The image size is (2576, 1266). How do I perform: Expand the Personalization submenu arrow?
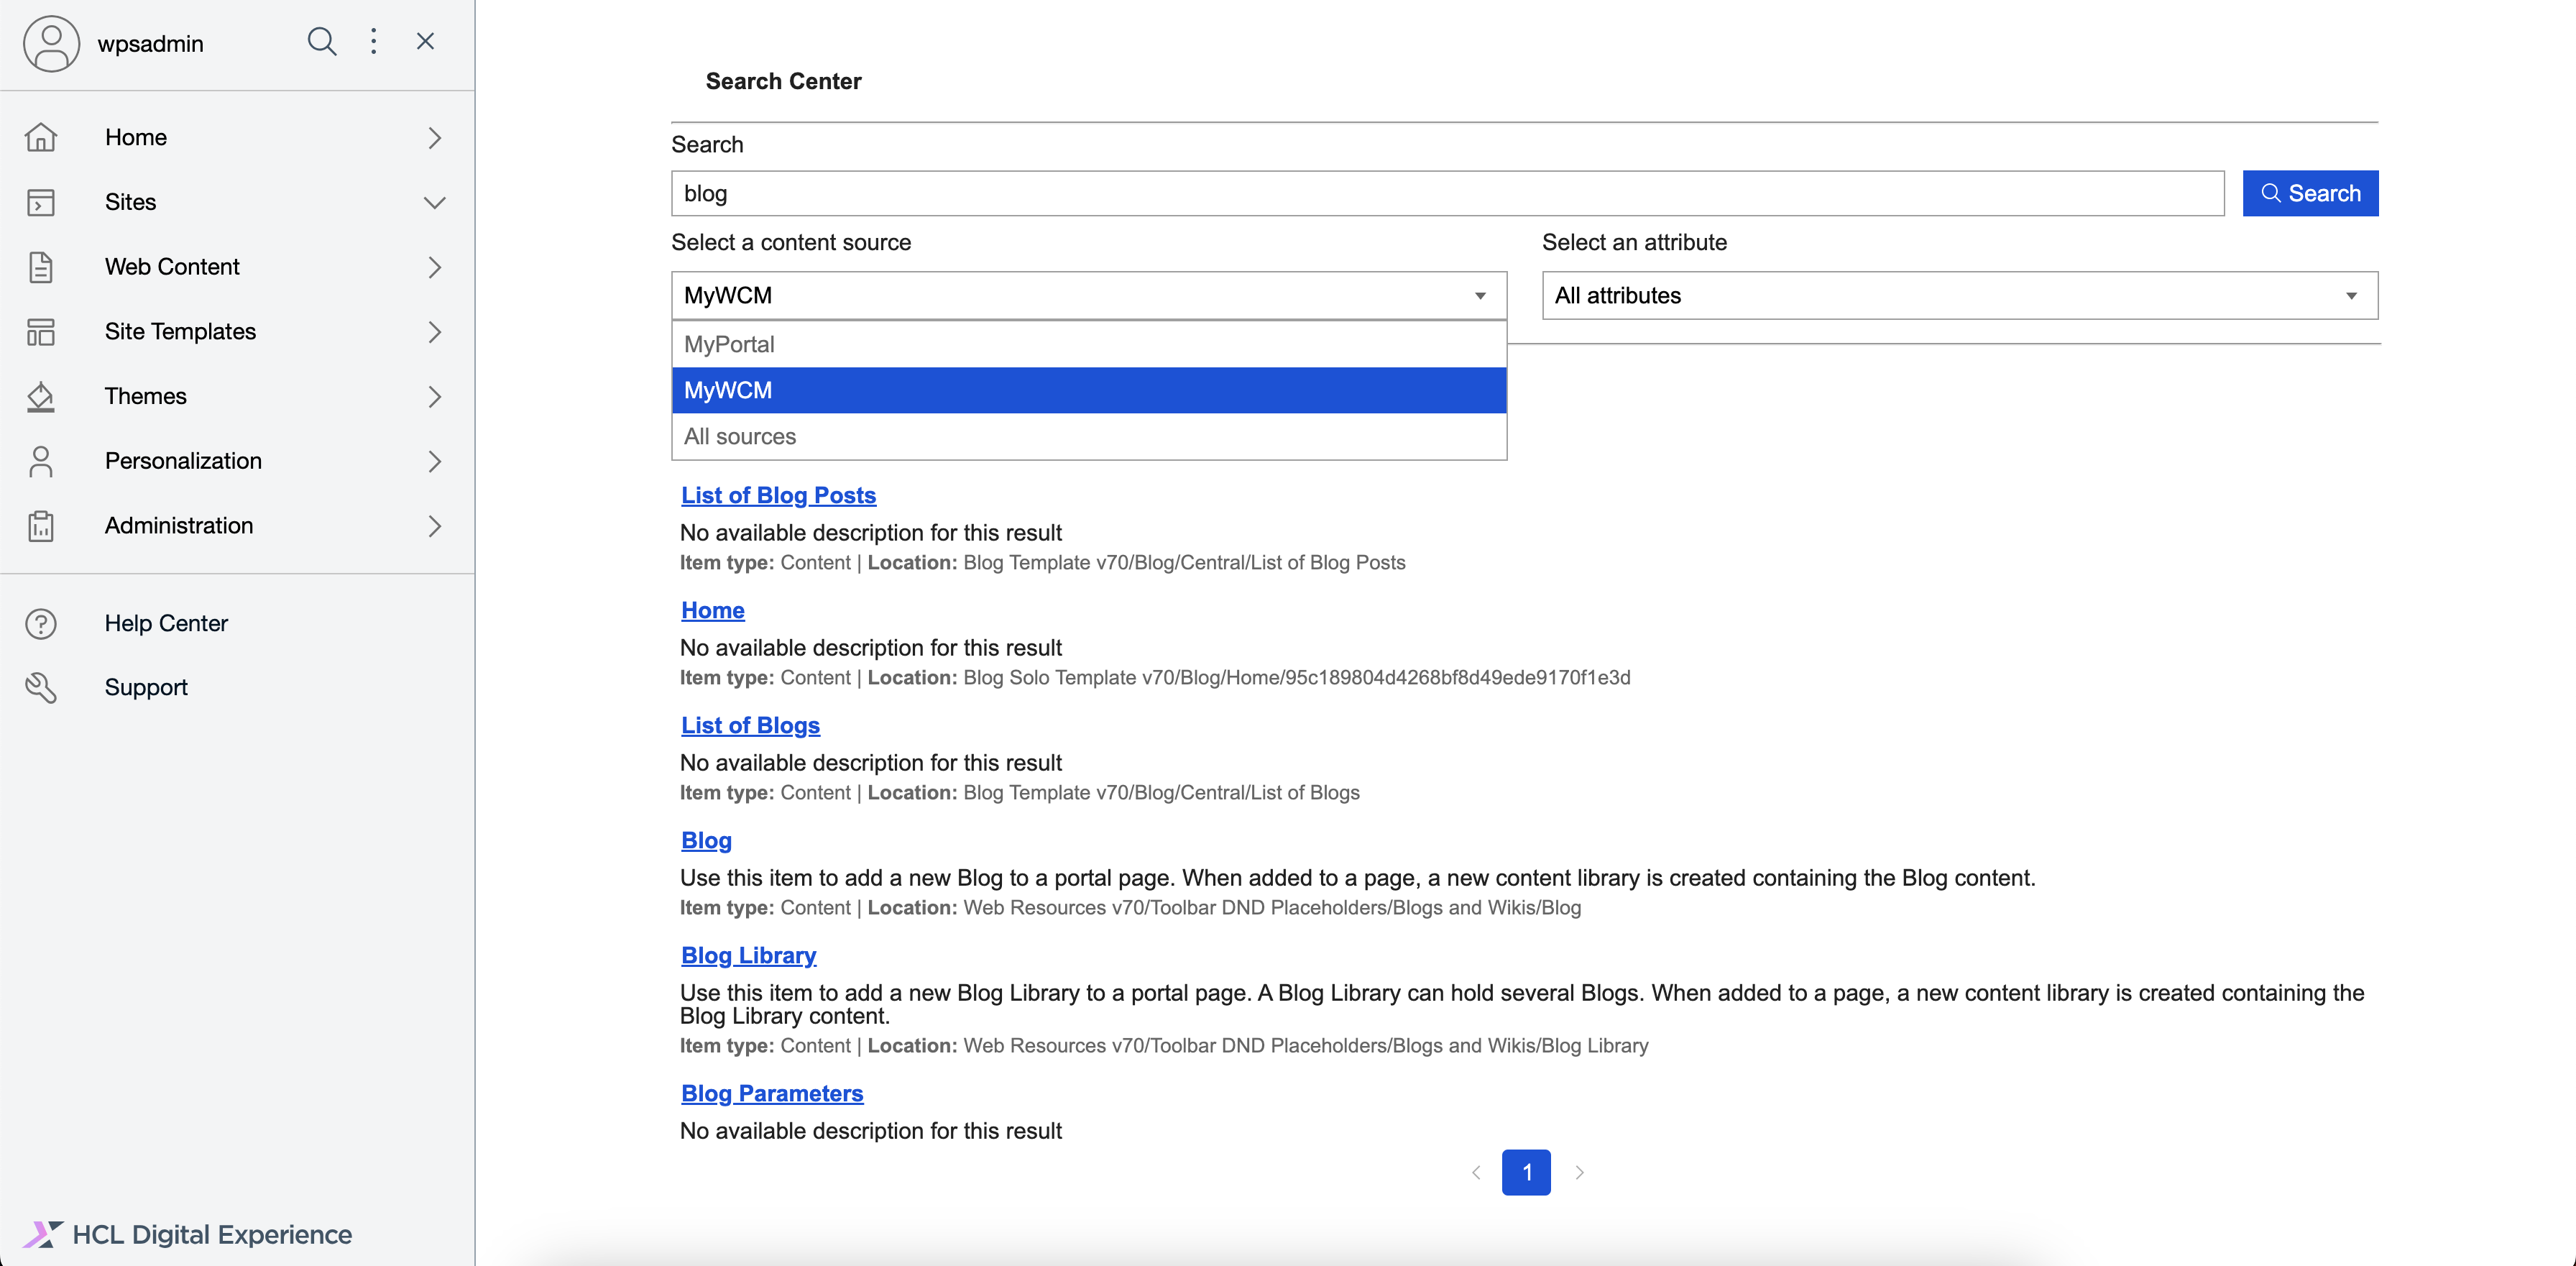434,461
